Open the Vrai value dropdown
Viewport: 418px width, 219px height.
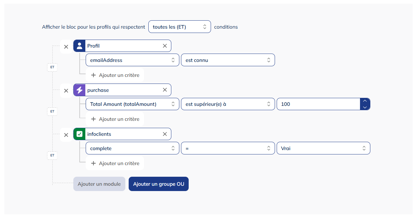(x=323, y=148)
